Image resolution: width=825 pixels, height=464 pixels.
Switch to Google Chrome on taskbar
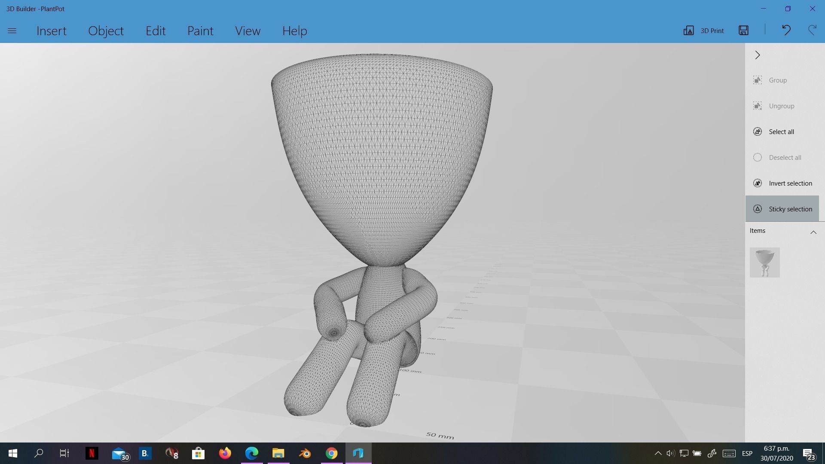331,453
